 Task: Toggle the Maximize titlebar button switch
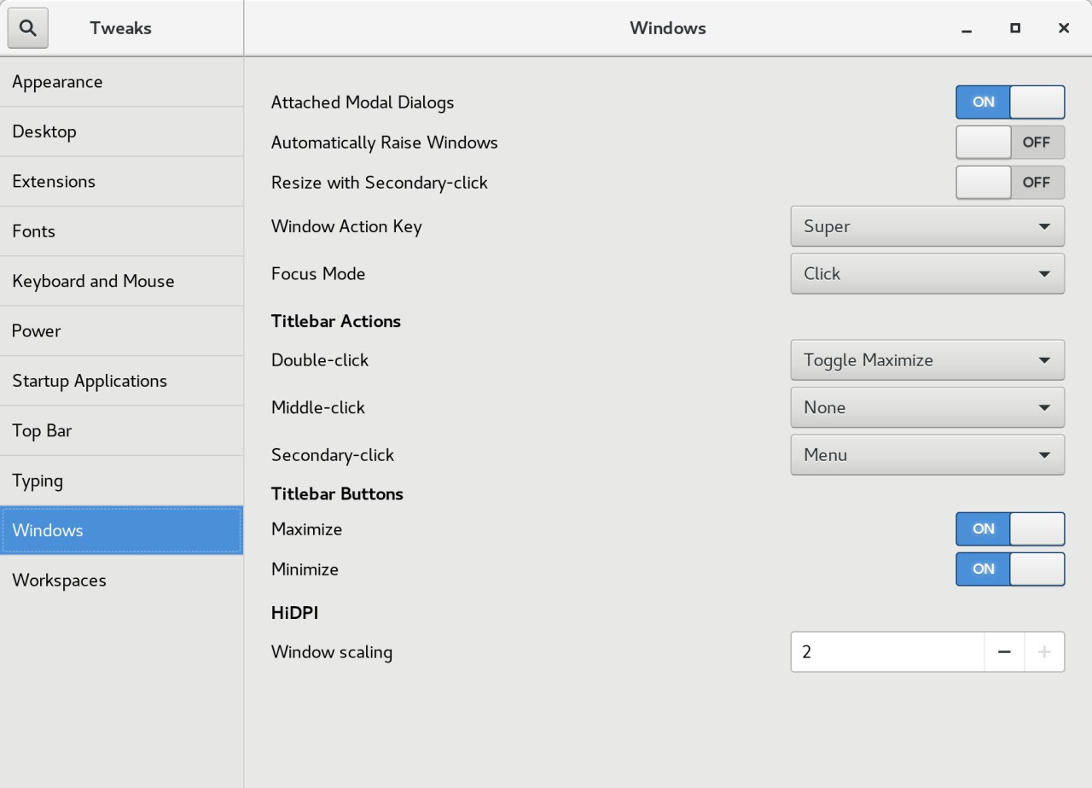pos(1010,529)
